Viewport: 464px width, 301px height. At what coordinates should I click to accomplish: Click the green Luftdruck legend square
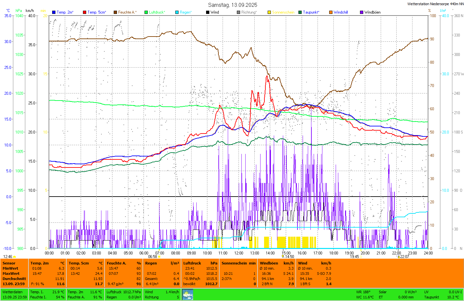click(146, 12)
